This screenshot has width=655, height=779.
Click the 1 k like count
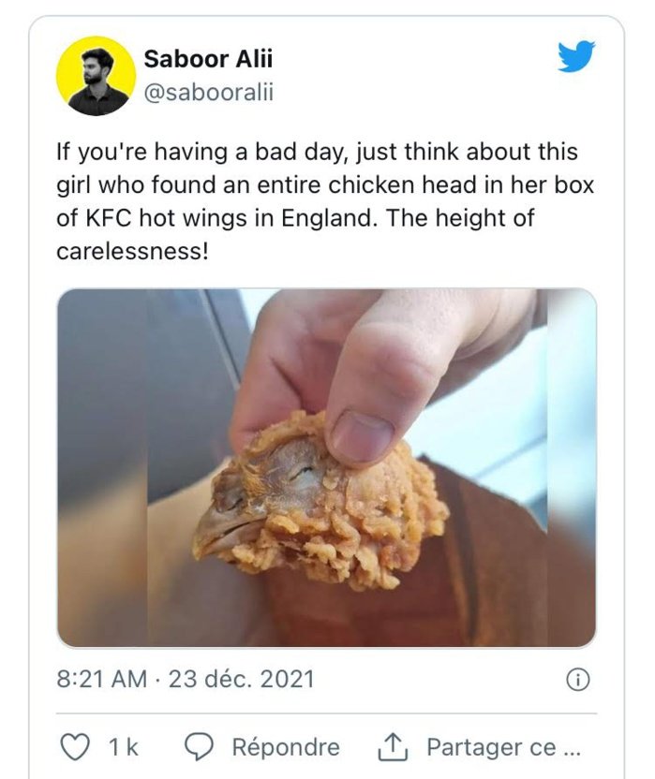coord(124,747)
